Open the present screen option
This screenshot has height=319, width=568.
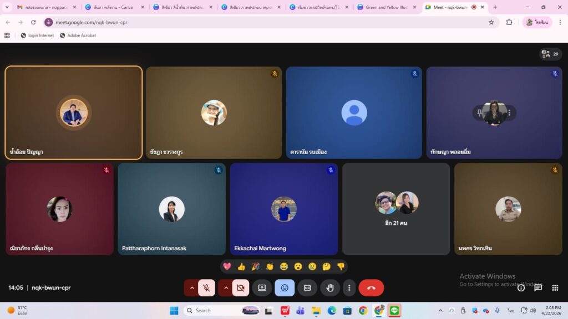point(262,288)
